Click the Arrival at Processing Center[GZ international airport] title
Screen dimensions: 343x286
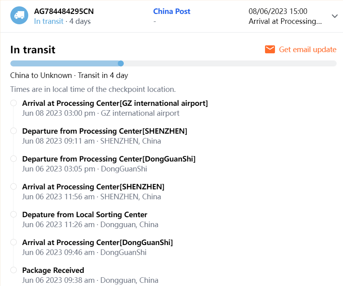115,103
